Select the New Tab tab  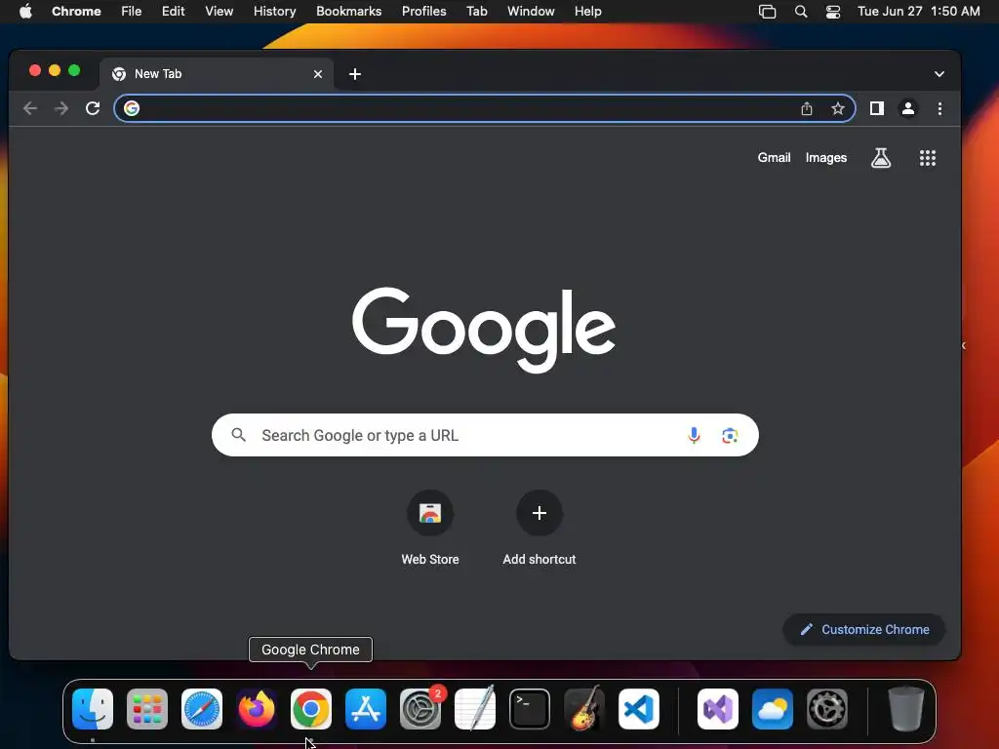tap(217, 74)
